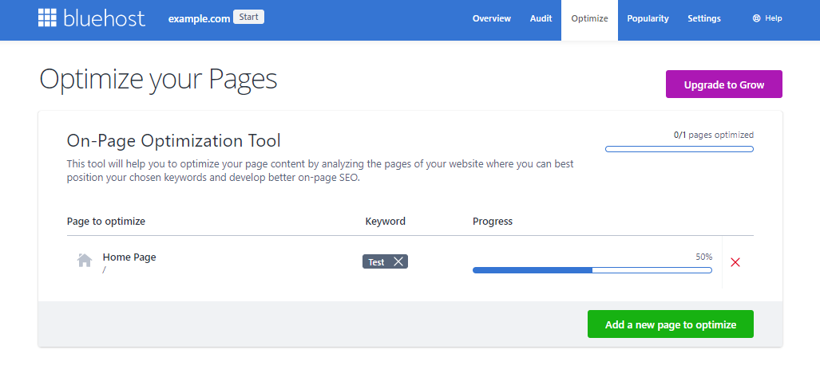Click the Keyword column header
The image size is (820, 377).
click(385, 221)
